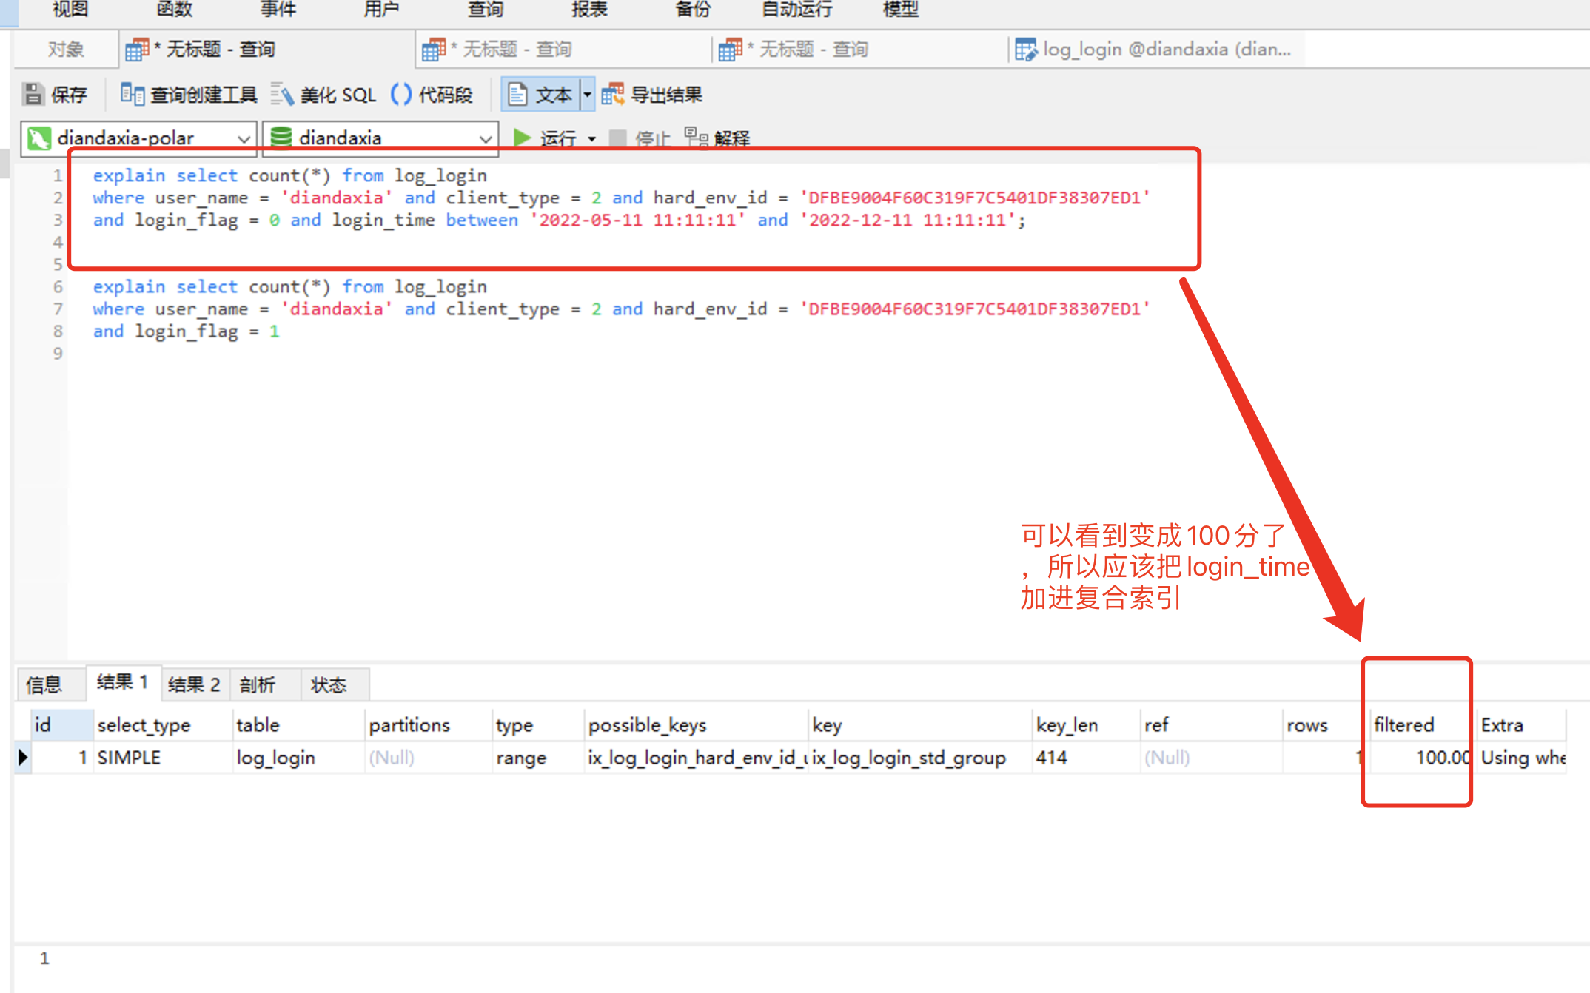The image size is (1590, 993).
Task: Open the query builder tool (查询创建工具)
Action: tap(132, 95)
